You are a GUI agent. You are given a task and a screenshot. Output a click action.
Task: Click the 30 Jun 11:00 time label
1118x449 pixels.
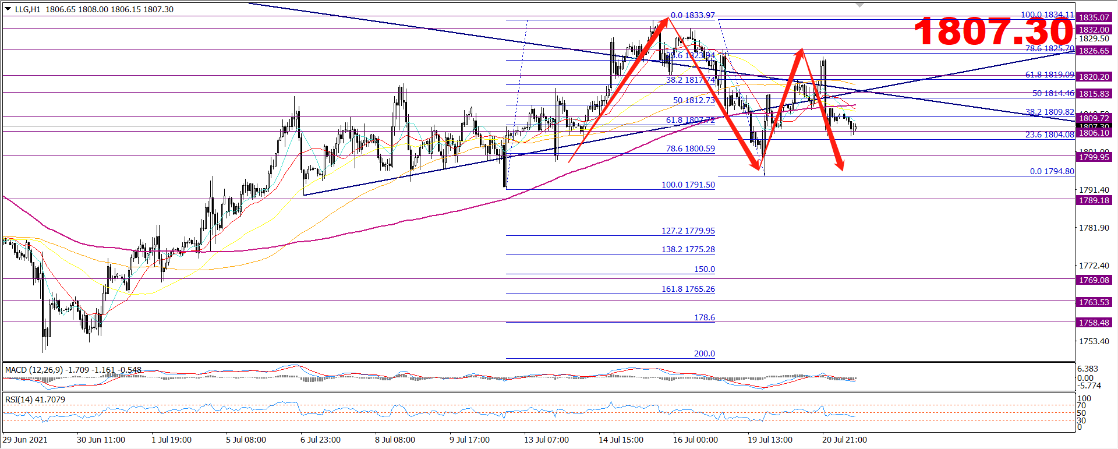pos(101,440)
